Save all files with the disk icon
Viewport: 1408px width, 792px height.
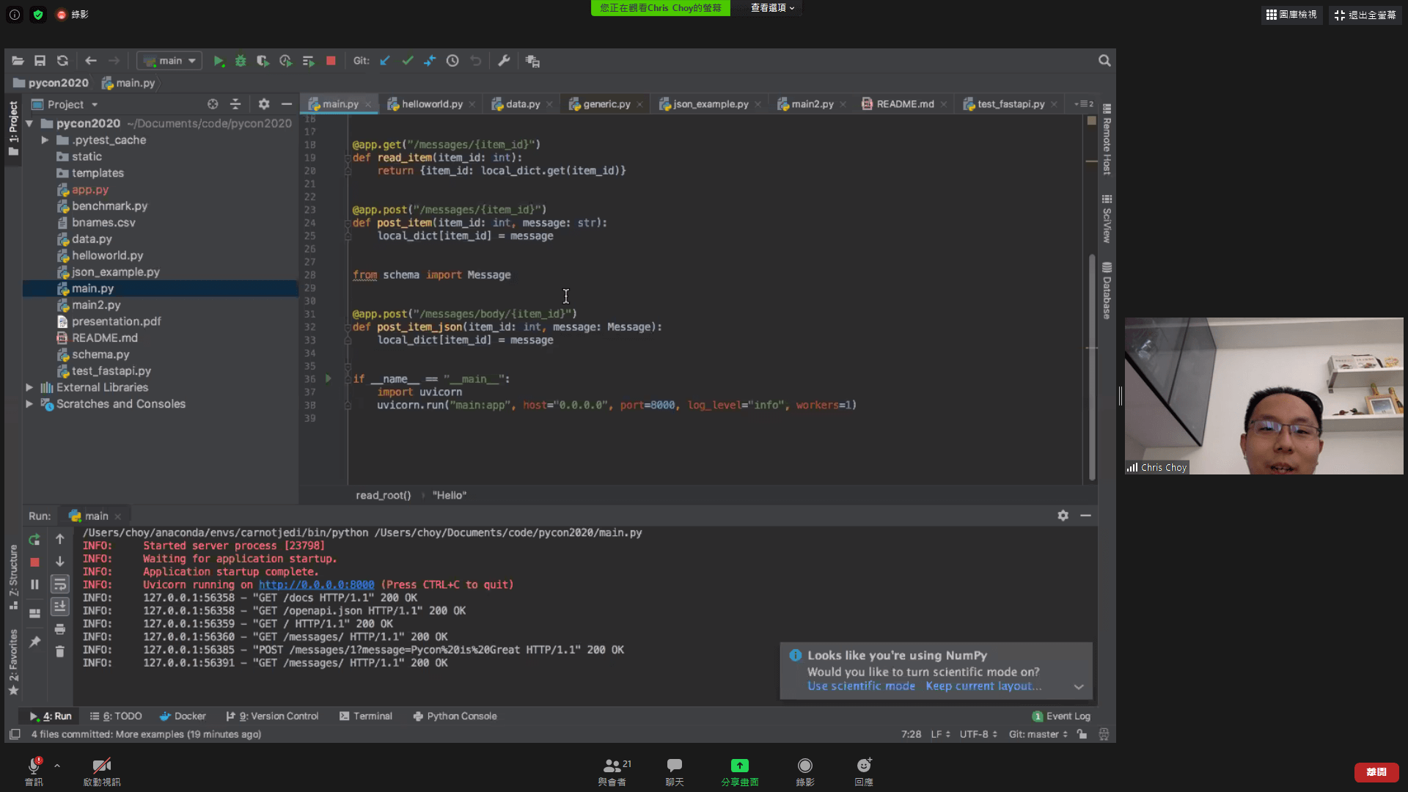click(40, 61)
